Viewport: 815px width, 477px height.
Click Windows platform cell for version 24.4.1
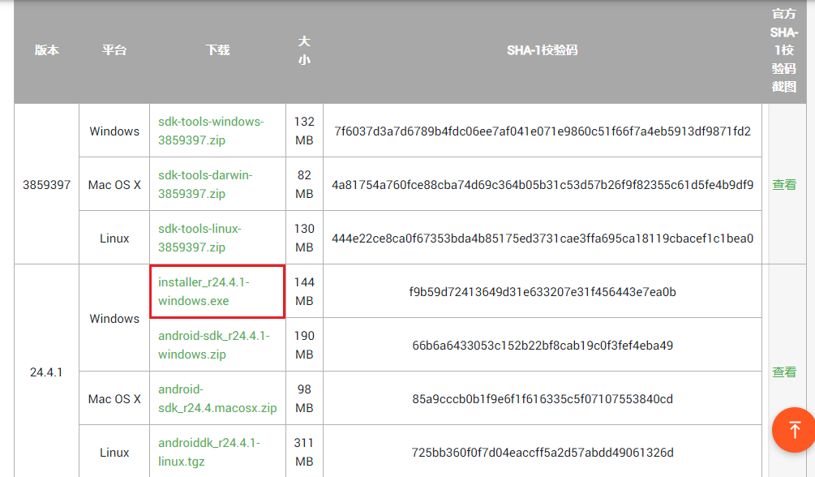pyautogui.click(x=114, y=318)
